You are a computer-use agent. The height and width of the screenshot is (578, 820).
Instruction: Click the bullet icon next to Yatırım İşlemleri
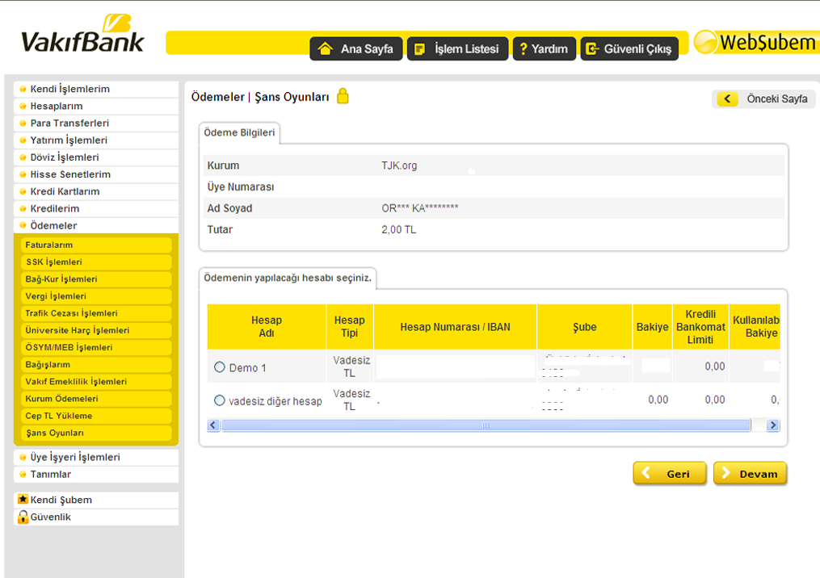(23, 140)
